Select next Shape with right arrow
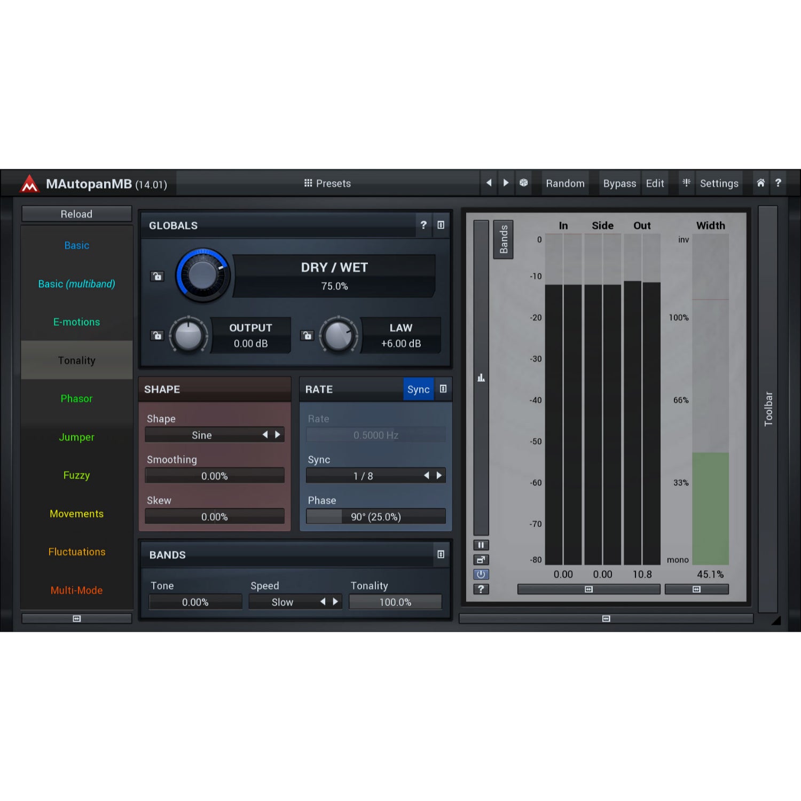 (x=278, y=435)
